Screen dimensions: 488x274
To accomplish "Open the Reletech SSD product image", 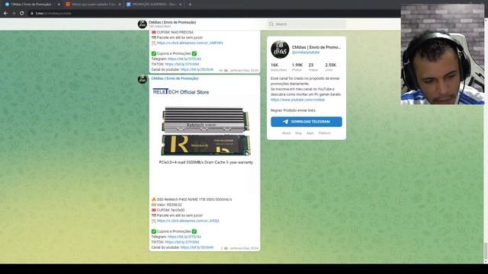I will click(205, 139).
